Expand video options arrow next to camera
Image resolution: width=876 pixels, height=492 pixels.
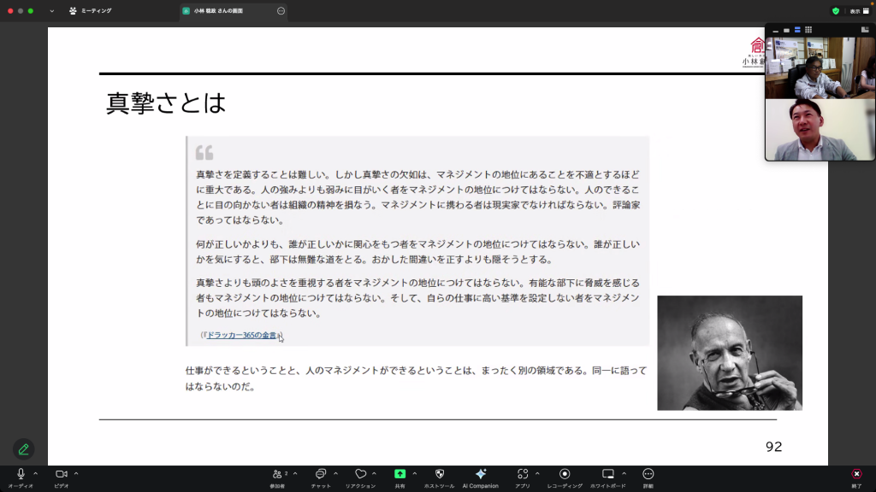click(x=76, y=473)
